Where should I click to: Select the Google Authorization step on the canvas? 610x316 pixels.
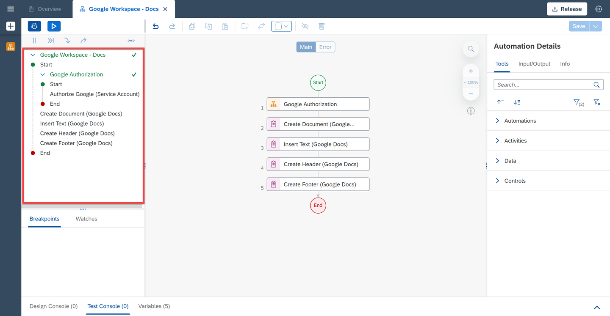318,104
